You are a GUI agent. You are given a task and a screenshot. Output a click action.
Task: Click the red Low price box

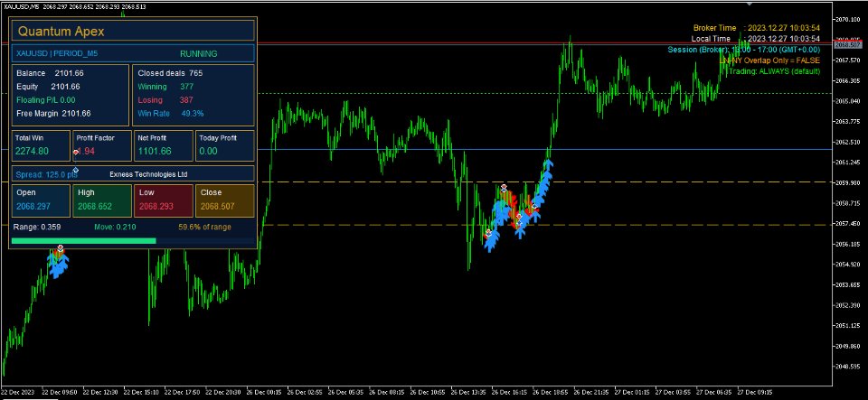tap(164, 200)
